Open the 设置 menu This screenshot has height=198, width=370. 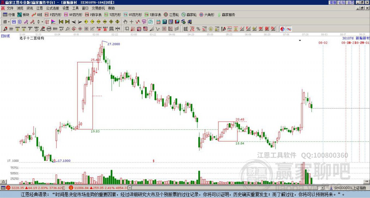(x=66, y=8)
